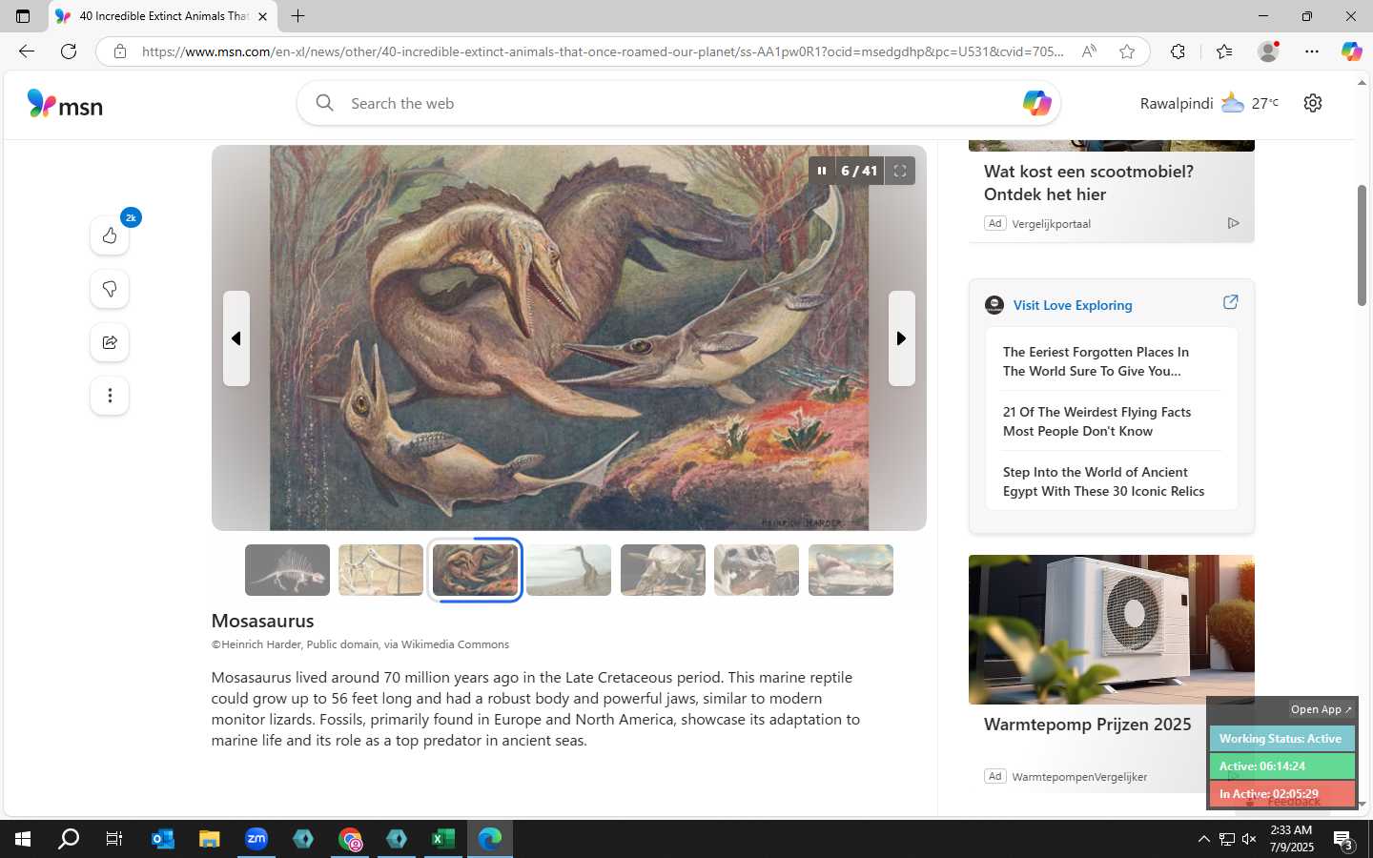Select the Dimetrodon skeleton thumbnail
1373x858 pixels.
(287, 570)
